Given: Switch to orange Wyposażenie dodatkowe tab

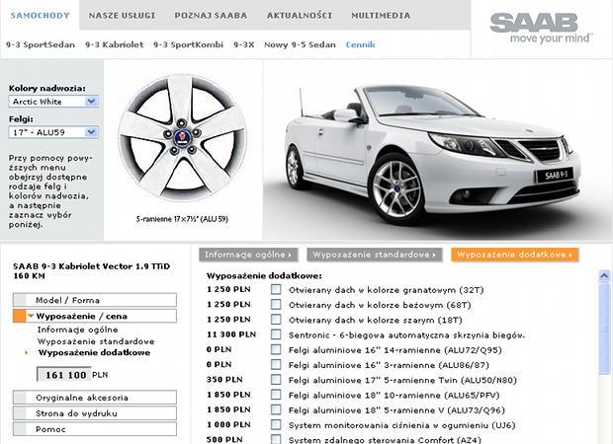Looking at the screenshot, I should tap(514, 255).
